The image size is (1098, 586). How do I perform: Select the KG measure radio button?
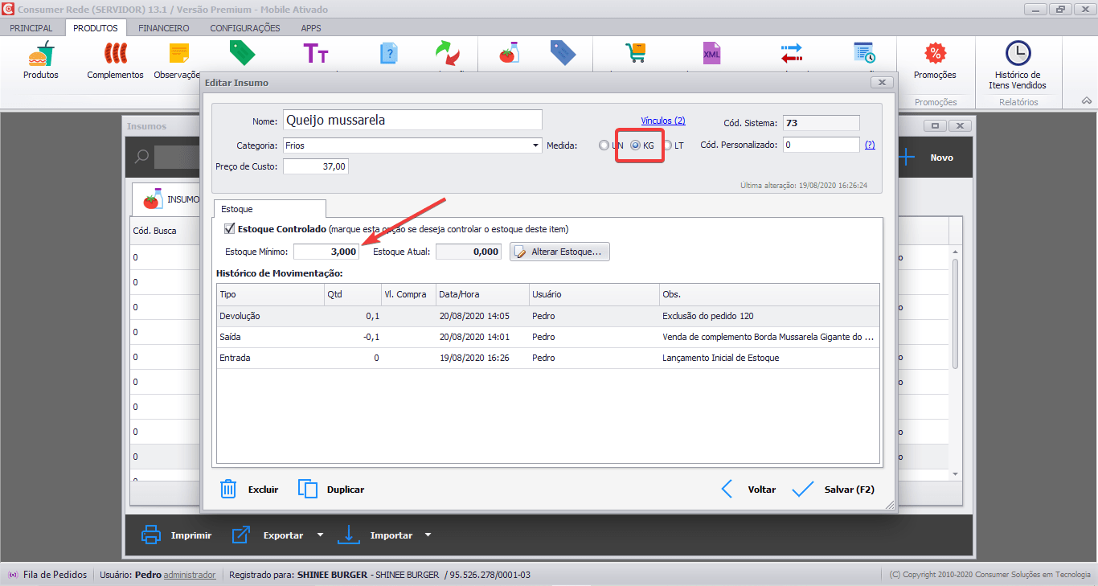(x=635, y=145)
